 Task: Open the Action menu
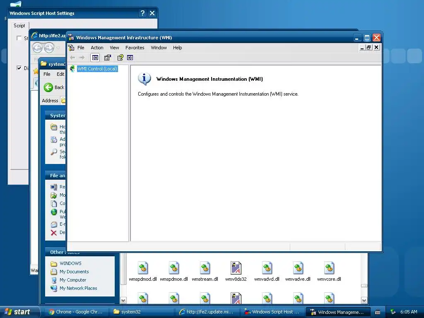pyautogui.click(x=97, y=48)
